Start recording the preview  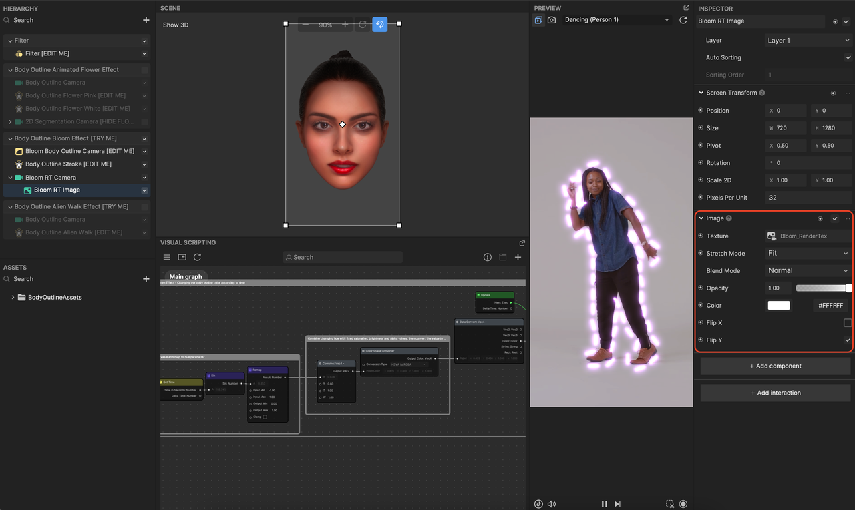pos(683,504)
